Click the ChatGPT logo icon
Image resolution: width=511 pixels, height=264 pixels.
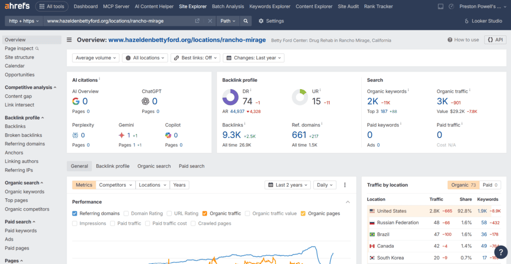pos(146,102)
